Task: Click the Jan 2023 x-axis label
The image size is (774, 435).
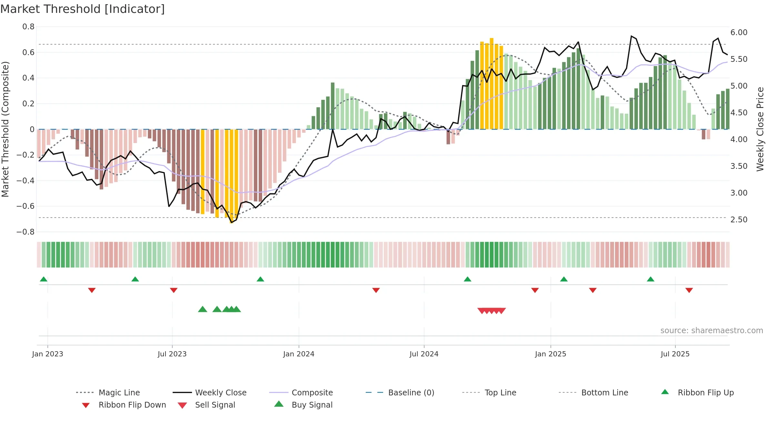Action: click(48, 354)
